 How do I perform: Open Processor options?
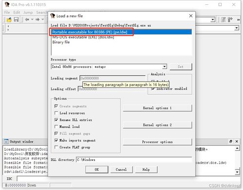[x=157, y=142]
